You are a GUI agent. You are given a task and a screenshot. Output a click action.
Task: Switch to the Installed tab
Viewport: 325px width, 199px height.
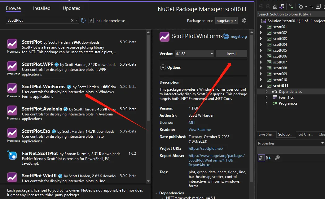pos(42,8)
